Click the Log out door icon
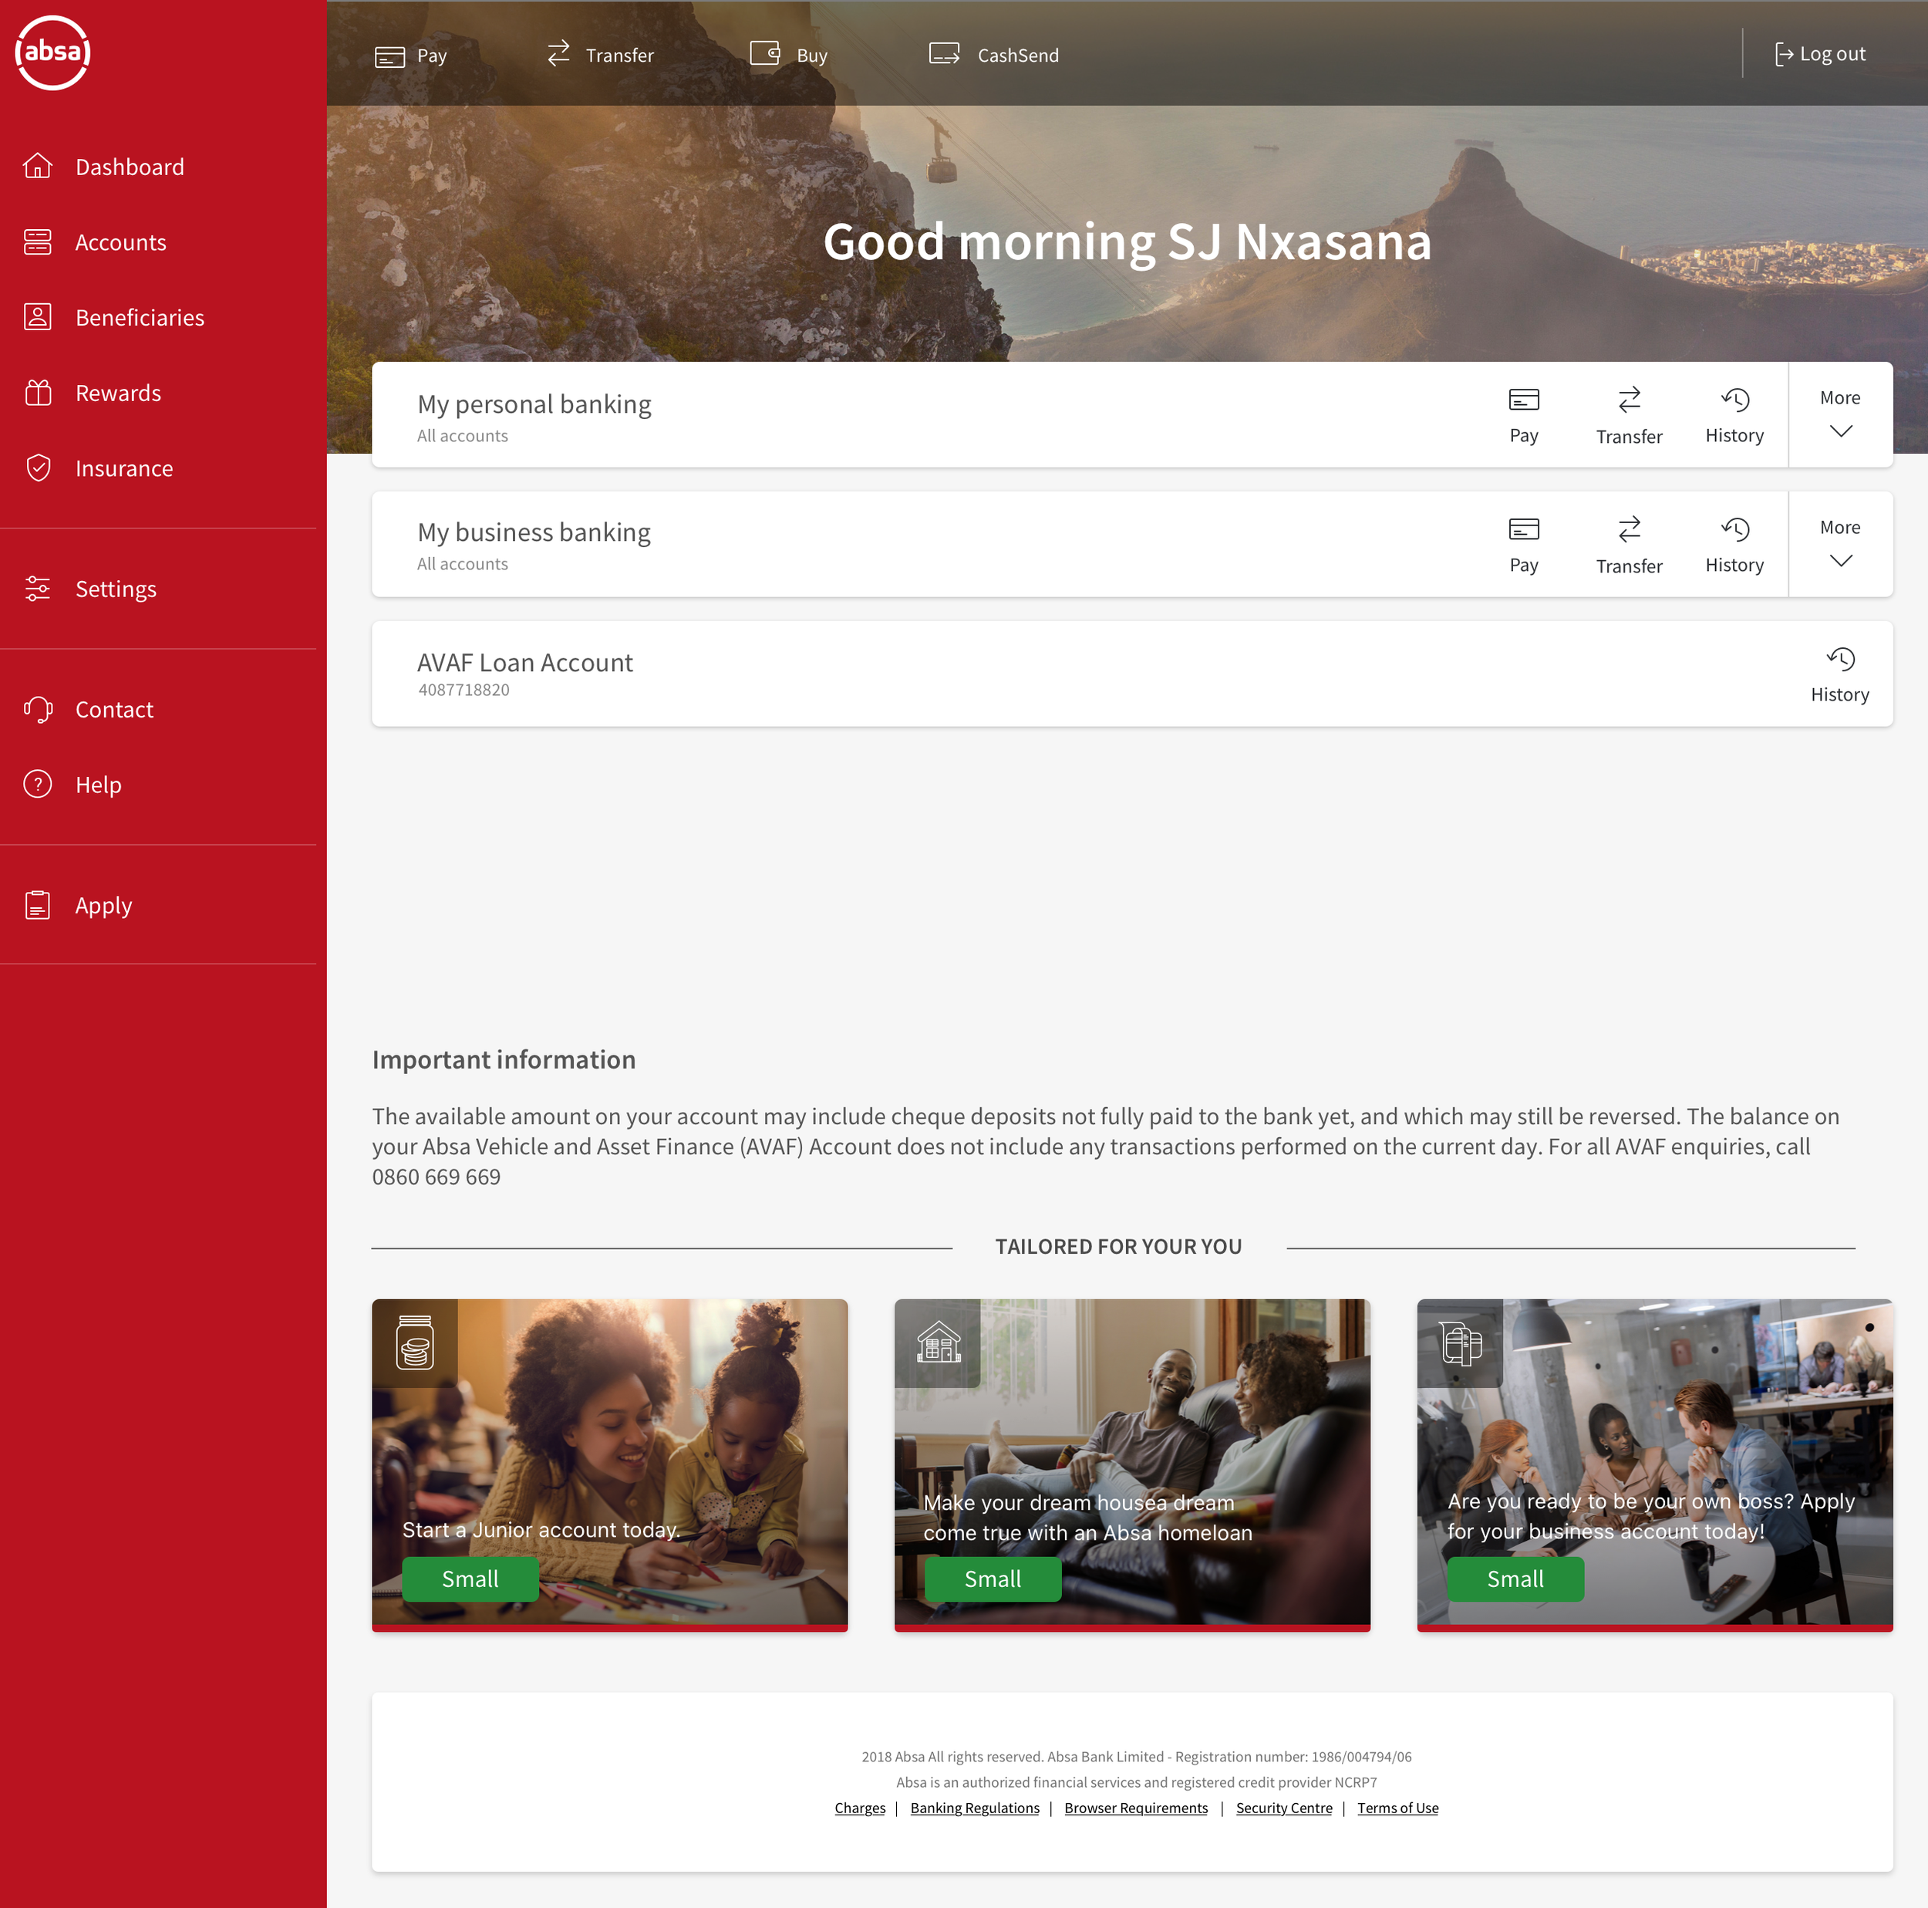Image resolution: width=1928 pixels, height=1908 pixels. pyautogui.click(x=1783, y=54)
